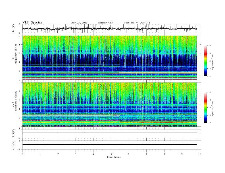Click the time axis tick label "5"

(x=111, y=154)
